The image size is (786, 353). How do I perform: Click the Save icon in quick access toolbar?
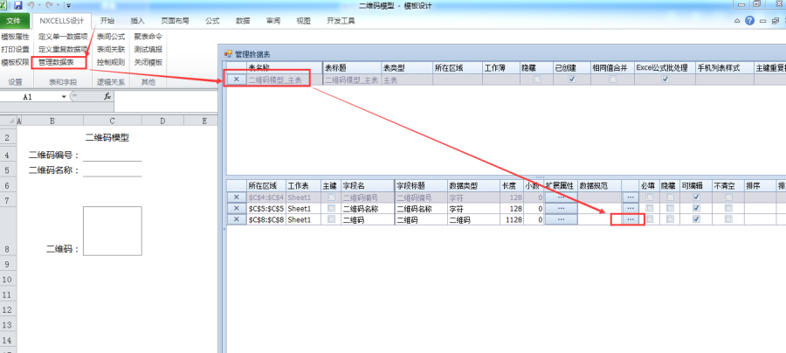pyautogui.click(x=18, y=5)
